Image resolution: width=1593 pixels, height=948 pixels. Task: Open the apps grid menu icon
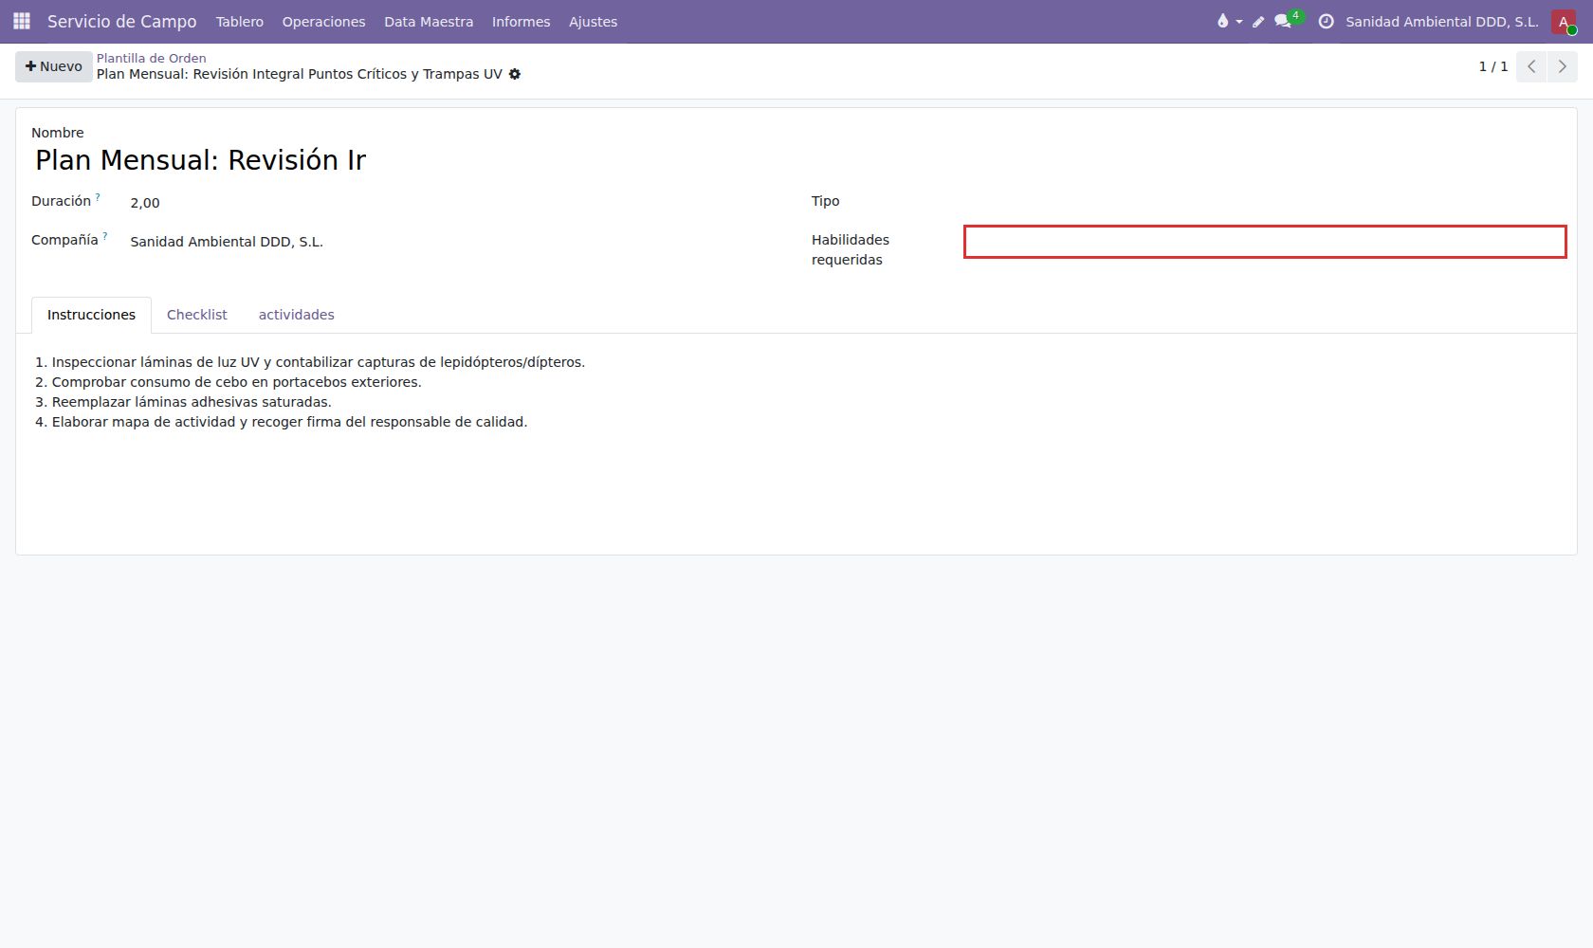coord(22,21)
